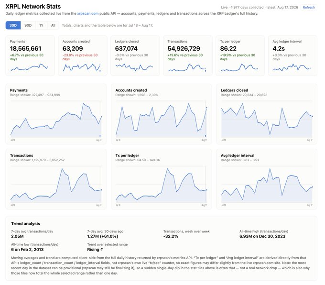Click the Accounts created range 1,598 – 2,396 label

(136, 95)
